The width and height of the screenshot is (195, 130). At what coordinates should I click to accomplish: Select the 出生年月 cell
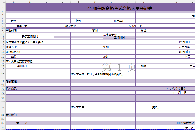119,21
